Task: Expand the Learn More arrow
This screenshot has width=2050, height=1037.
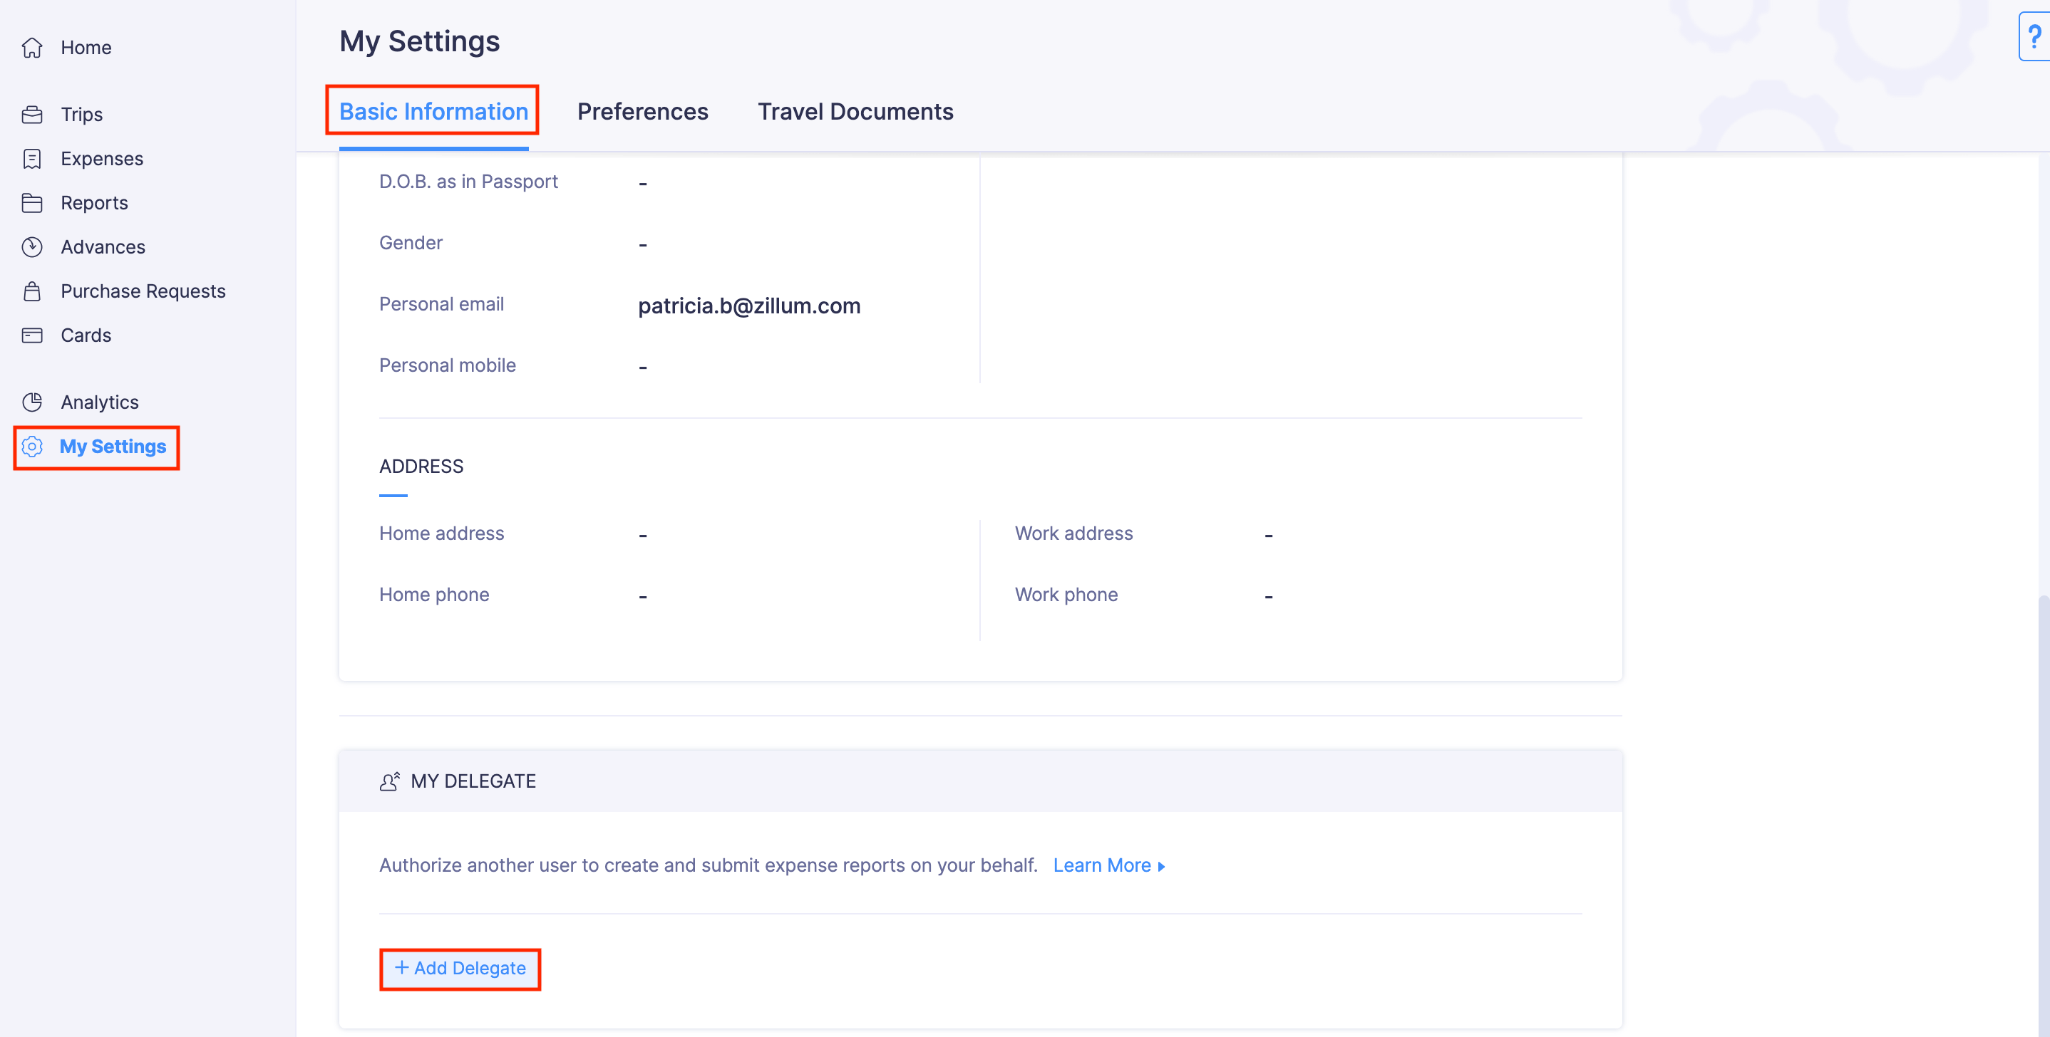Action: tap(1161, 866)
